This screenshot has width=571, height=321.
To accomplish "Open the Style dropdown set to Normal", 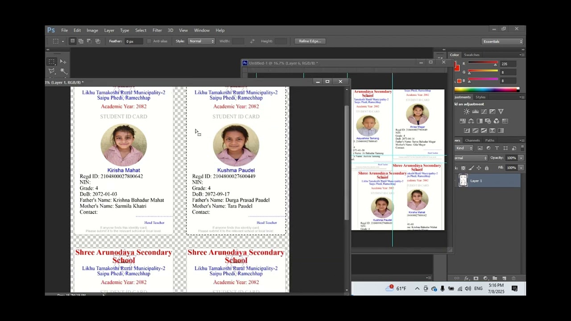I will [x=201, y=41].
